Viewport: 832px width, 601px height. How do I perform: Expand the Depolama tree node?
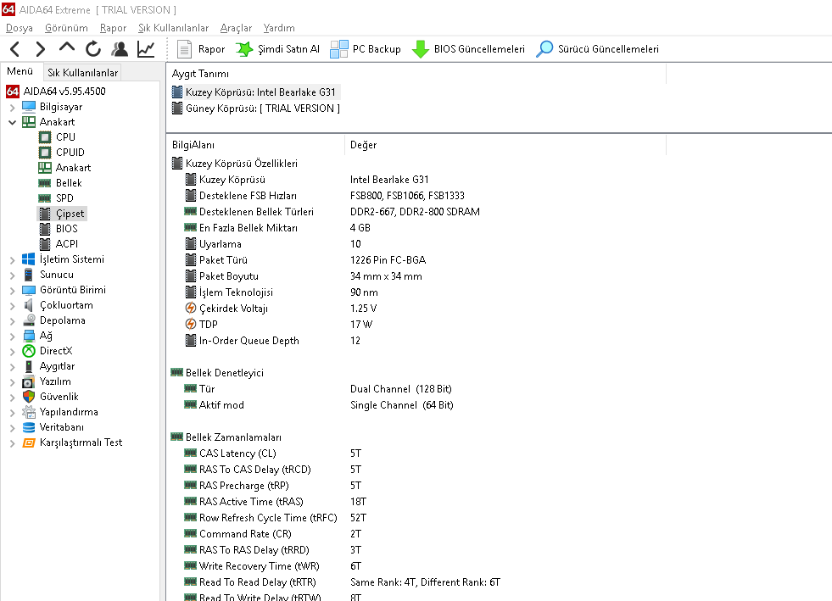coord(12,321)
